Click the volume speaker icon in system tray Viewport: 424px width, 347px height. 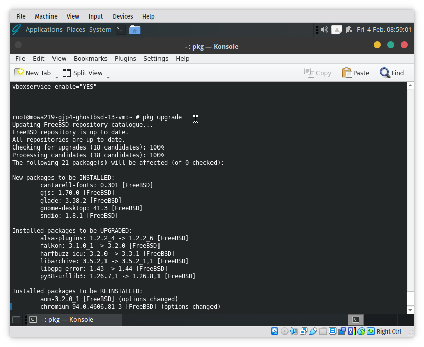pyautogui.click(x=324, y=30)
